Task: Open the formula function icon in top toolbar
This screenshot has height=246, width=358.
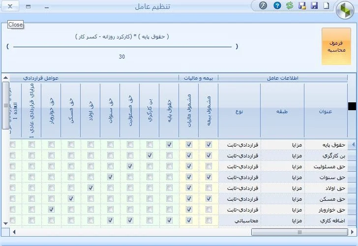Action: (263, 5)
